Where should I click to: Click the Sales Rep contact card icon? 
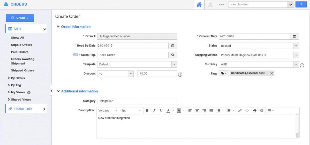(75, 55)
